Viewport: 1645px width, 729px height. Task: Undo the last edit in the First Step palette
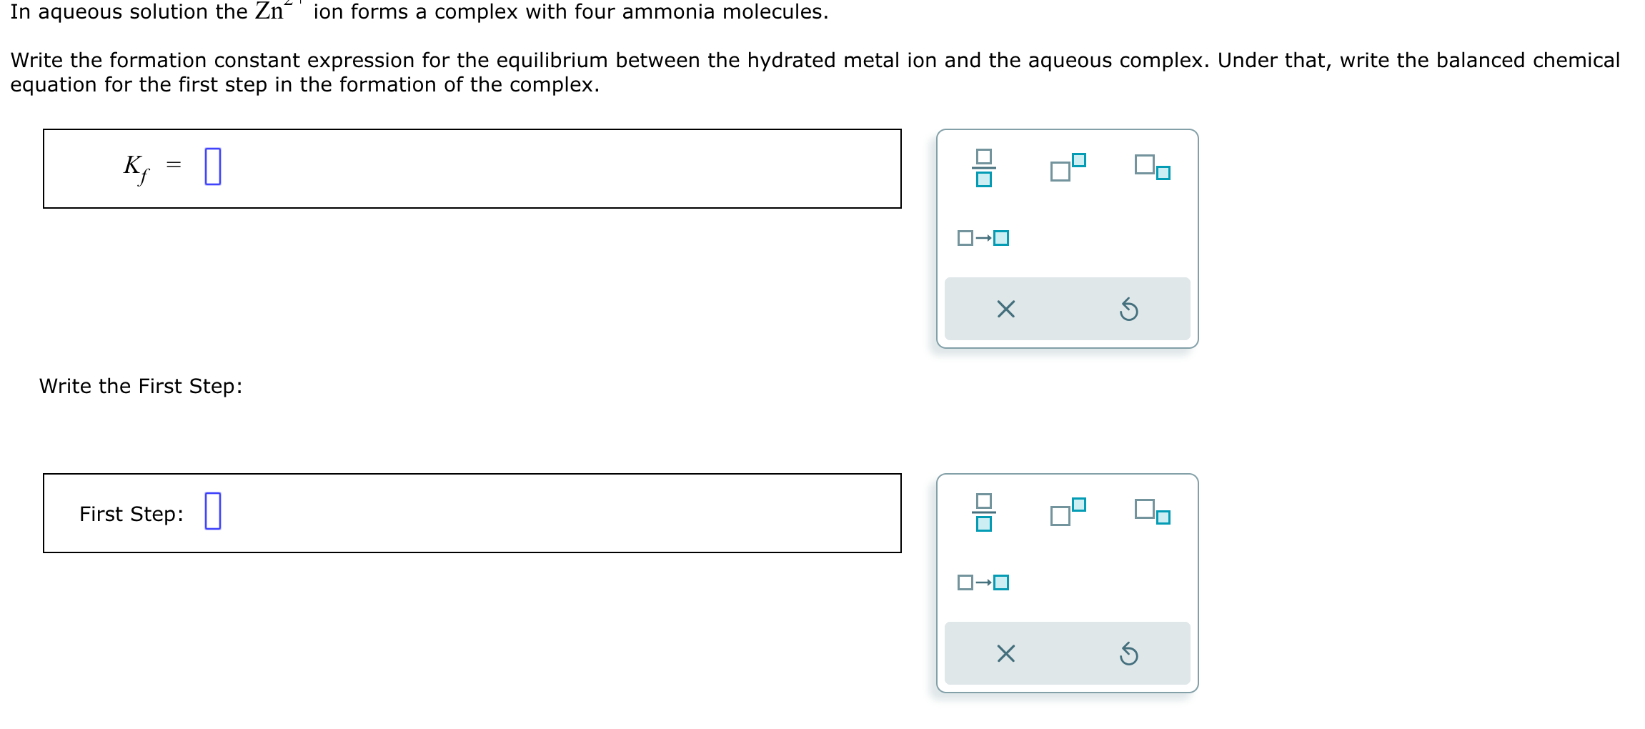pyautogui.click(x=1129, y=653)
